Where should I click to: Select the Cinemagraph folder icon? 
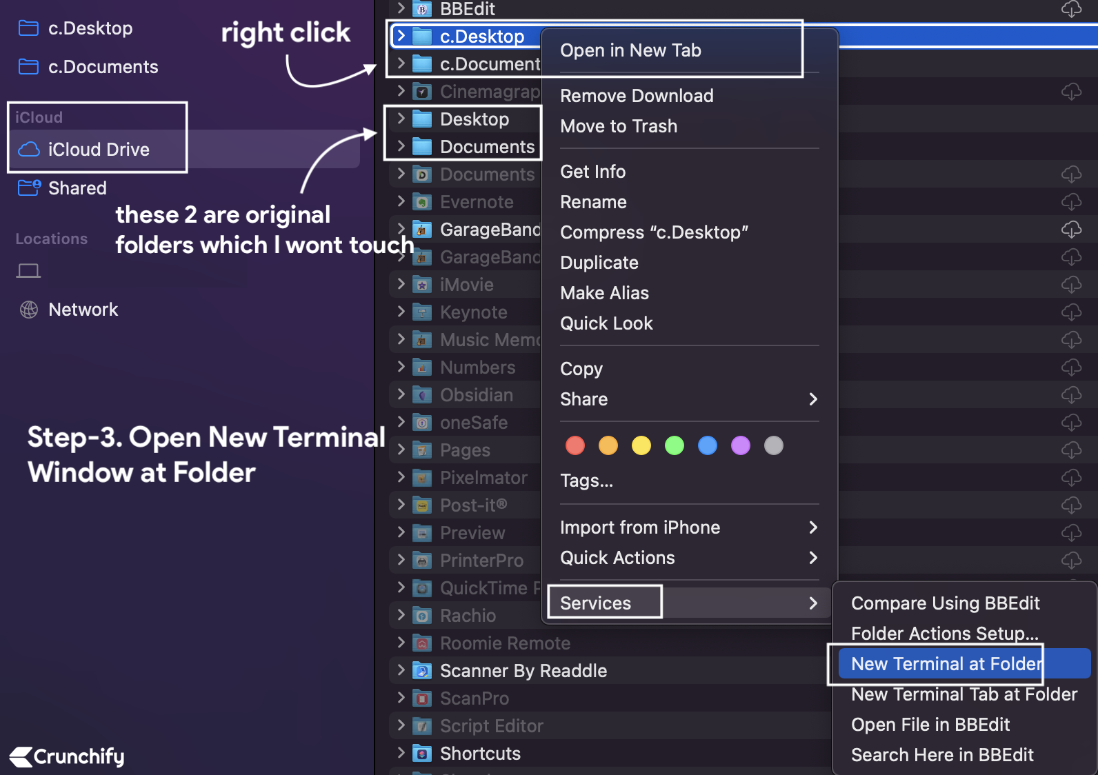(x=421, y=92)
